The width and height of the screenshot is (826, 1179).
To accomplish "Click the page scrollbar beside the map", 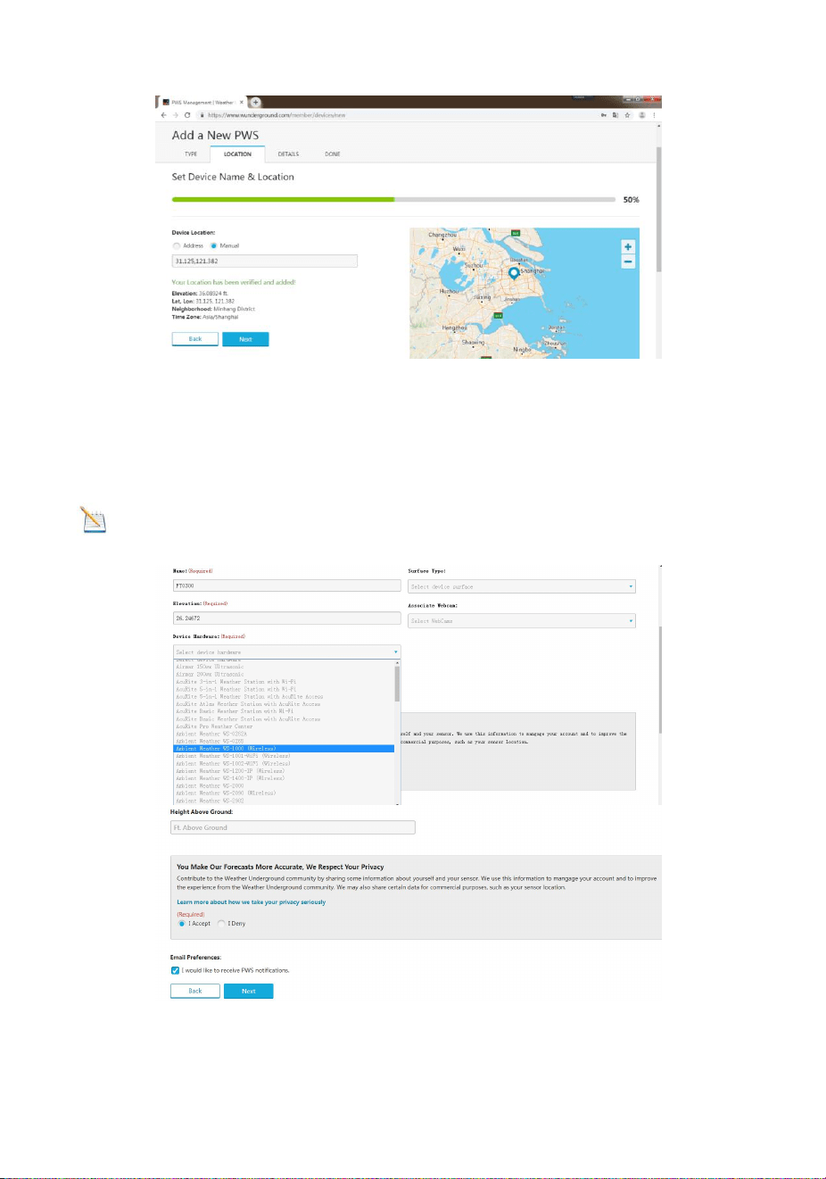I will (x=658, y=210).
